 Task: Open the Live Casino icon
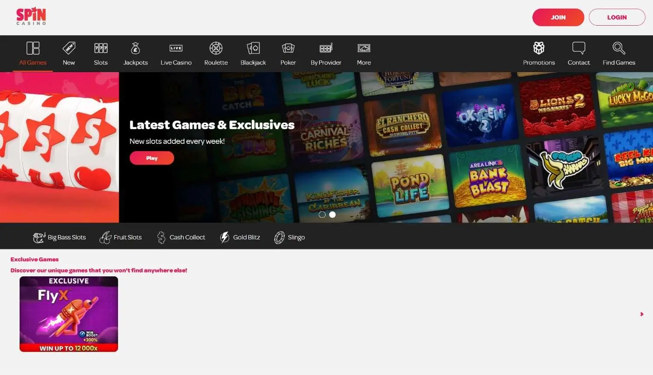(176, 48)
